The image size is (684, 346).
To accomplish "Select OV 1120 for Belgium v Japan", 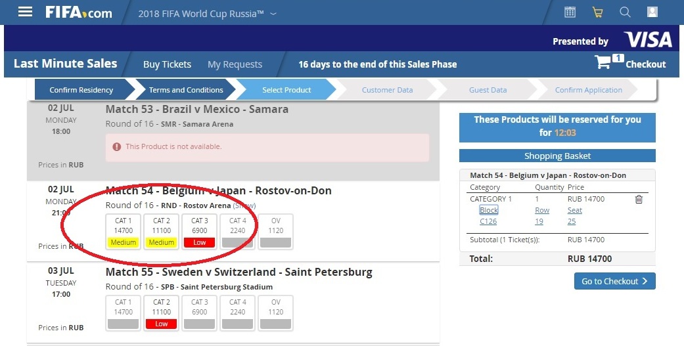I will [276, 231].
